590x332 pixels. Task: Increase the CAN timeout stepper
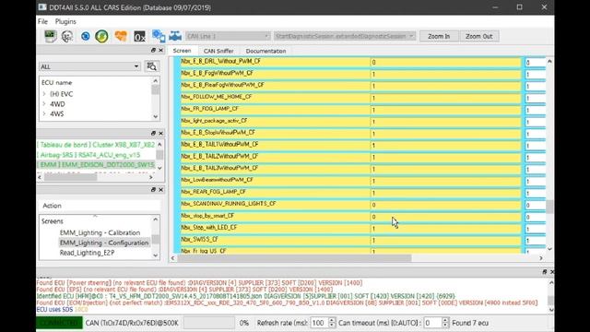click(445, 320)
